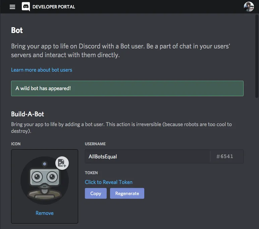This screenshot has height=229, width=259.
Task: Click the upload image icon on bot avatar
Action: (62, 163)
